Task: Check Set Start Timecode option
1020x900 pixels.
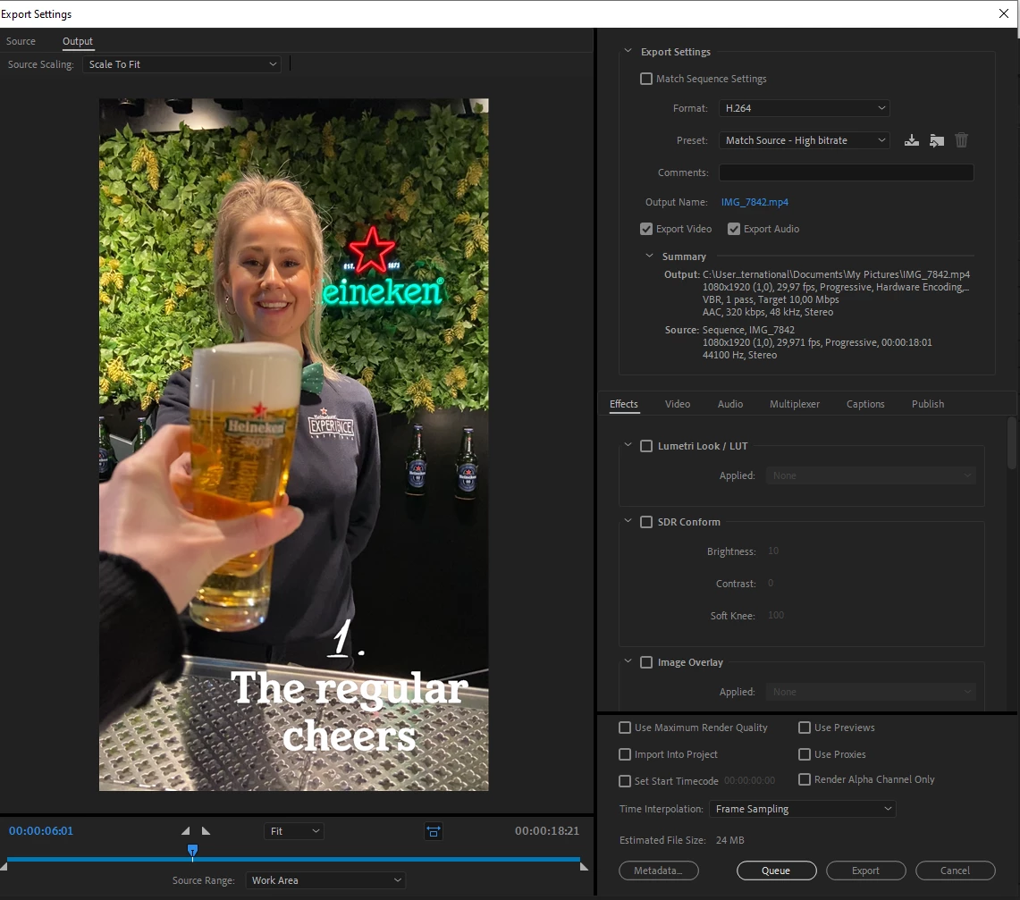Action: tap(625, 781)
